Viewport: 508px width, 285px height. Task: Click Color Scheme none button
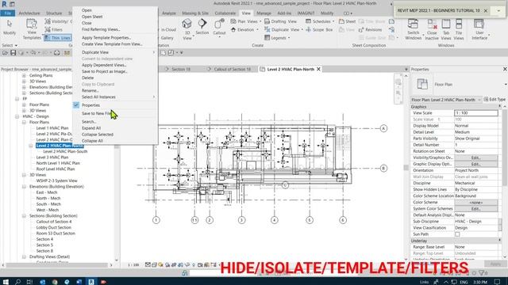pos(476,203)
